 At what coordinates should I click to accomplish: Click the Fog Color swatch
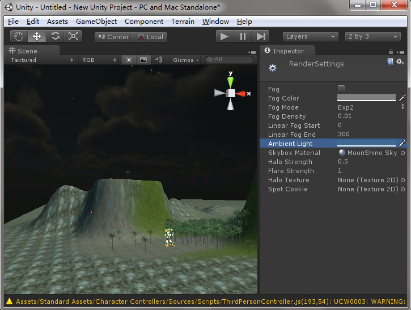(x=366, y=98)
